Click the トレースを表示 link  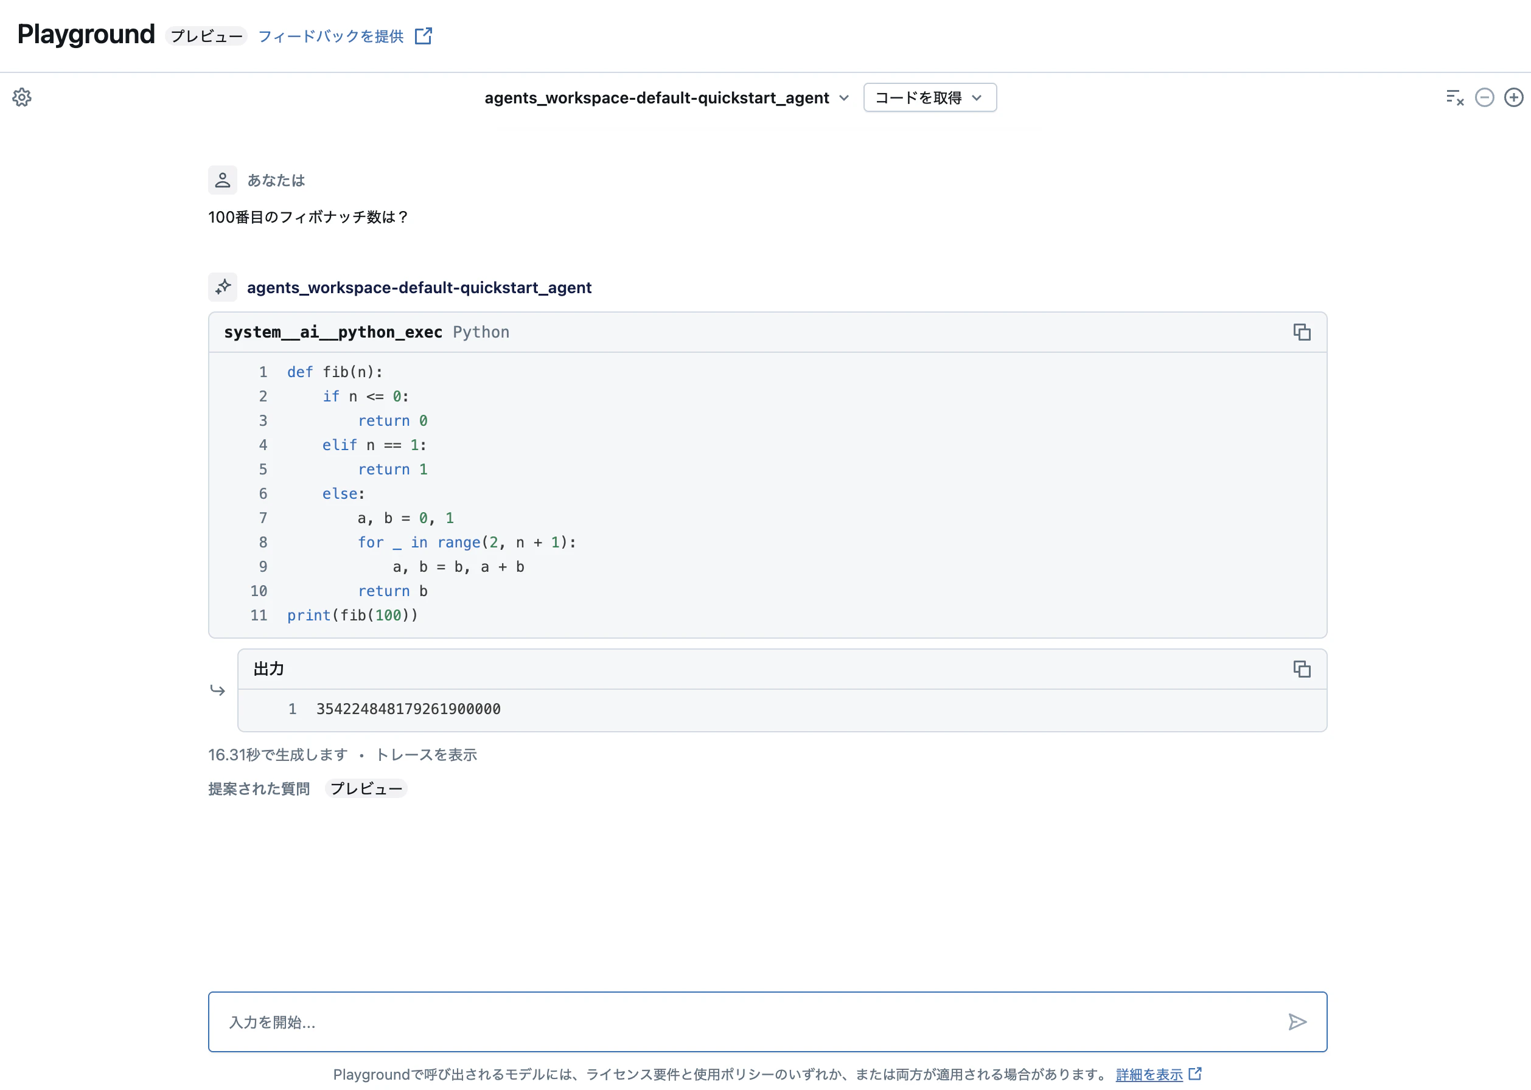pyautogui.click(x=426, y=755)
